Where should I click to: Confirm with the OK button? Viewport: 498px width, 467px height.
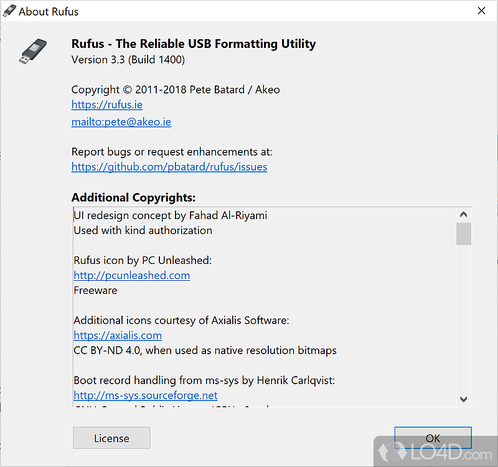pos(433,438)
